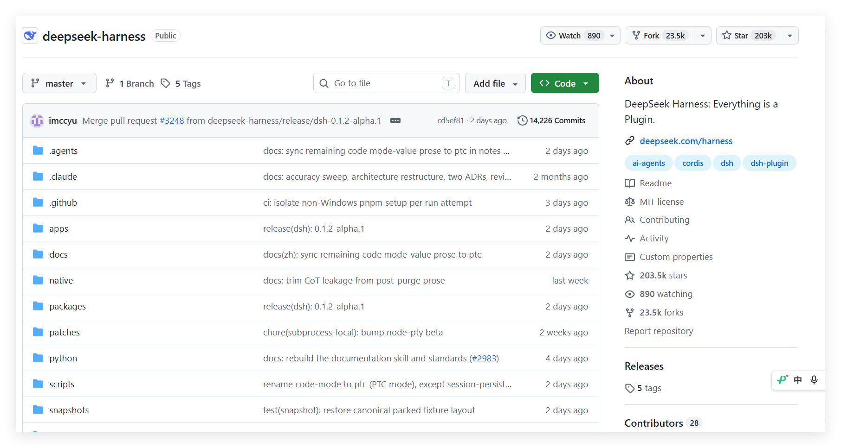
Task: Open the green Code dropdown
Action: 565,83
